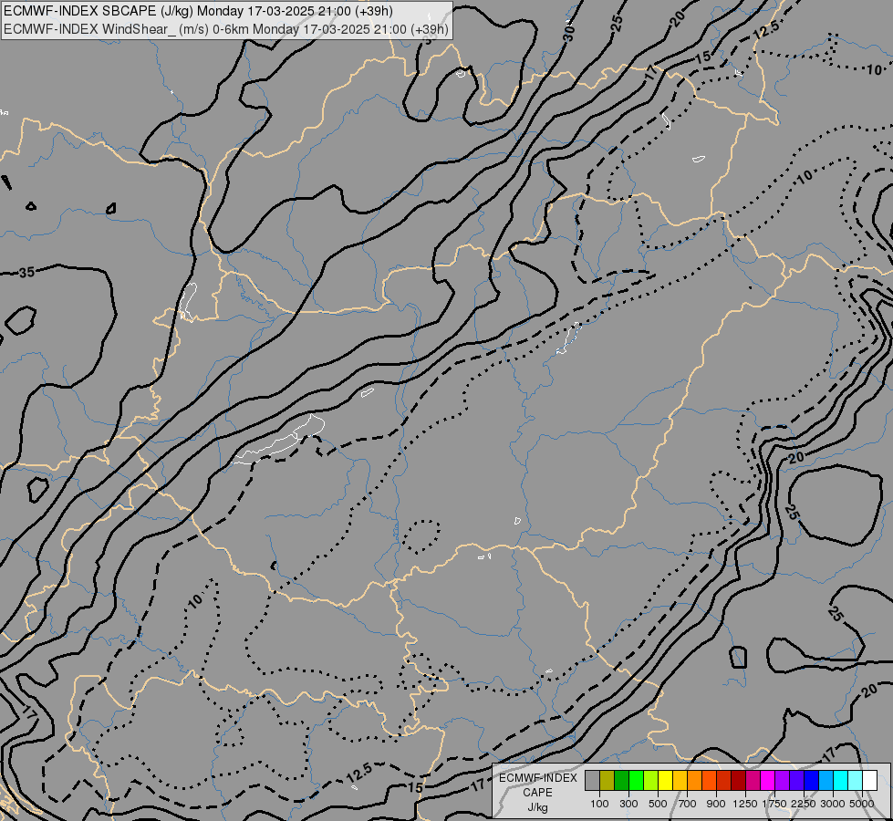Click the 30 contour label

(568, 34)
